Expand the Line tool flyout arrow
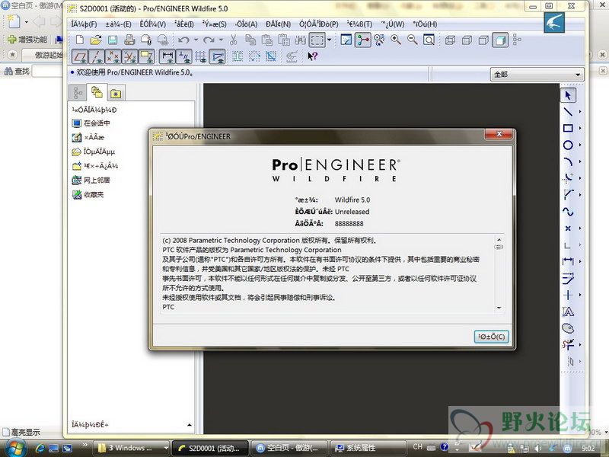Screen dimensions: 609x457 coord(580,112)
